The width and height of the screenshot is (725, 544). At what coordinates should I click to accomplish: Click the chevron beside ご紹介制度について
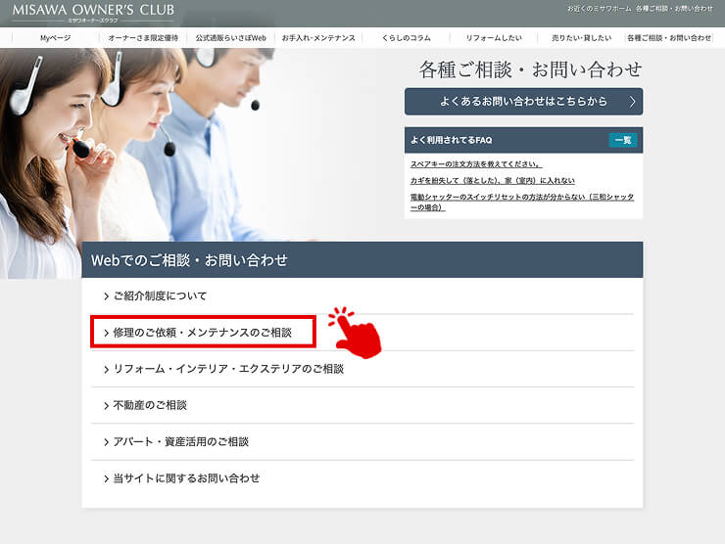[x=106, y=296]
